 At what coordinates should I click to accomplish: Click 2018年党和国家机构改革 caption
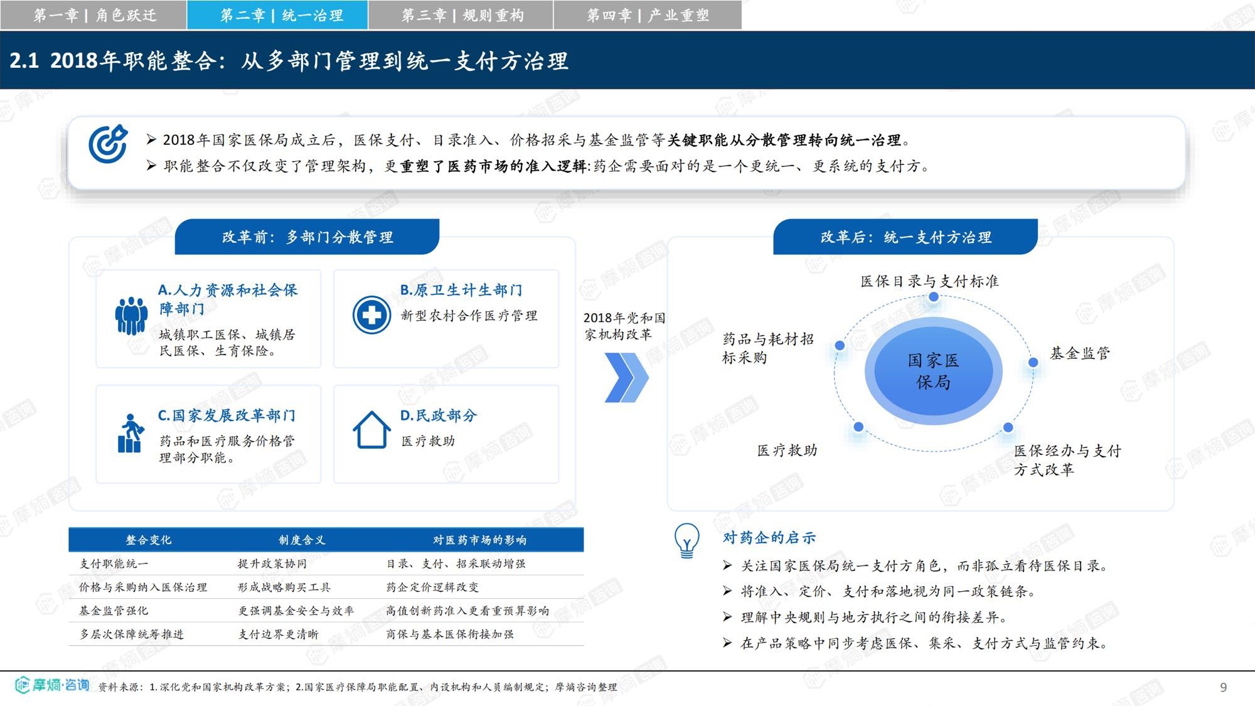[x=624, y=326]
